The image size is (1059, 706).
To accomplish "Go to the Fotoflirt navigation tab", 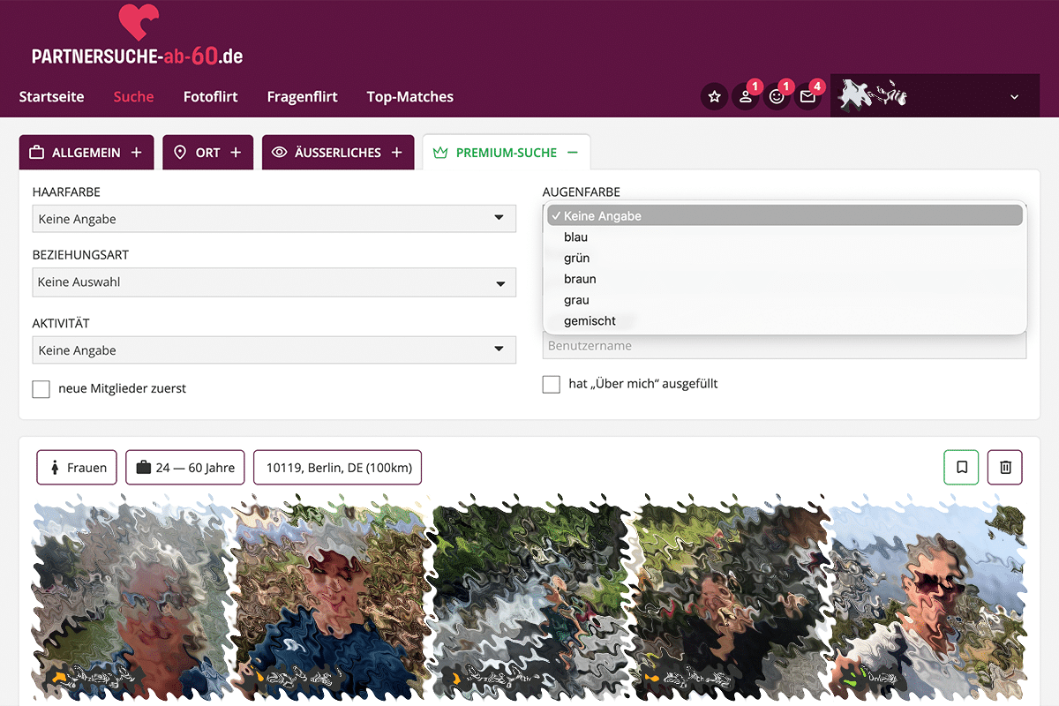I will [210, 97].
